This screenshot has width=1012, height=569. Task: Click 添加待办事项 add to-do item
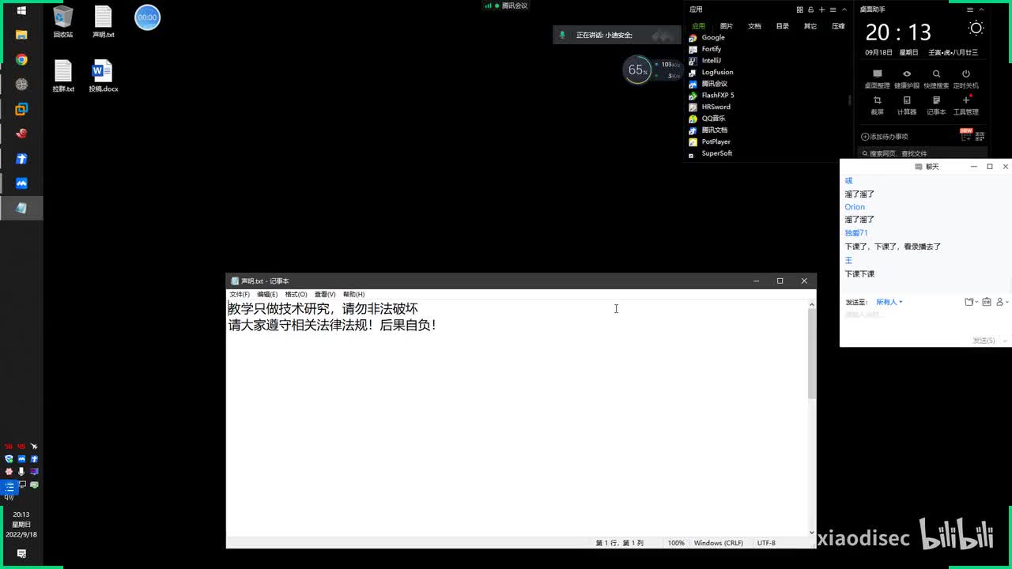885,137
